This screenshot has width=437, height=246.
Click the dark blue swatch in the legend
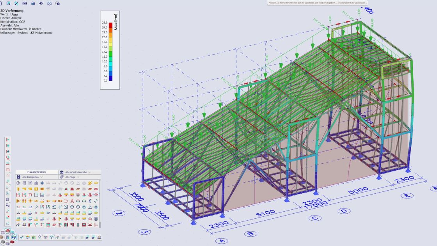(x=110, y=78)
